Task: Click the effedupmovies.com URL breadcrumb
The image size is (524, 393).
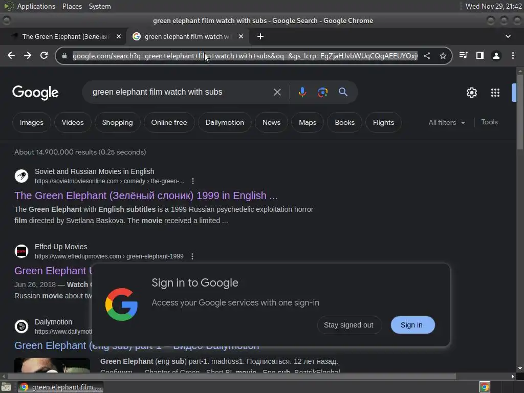Action: click(x=109, y=256)
